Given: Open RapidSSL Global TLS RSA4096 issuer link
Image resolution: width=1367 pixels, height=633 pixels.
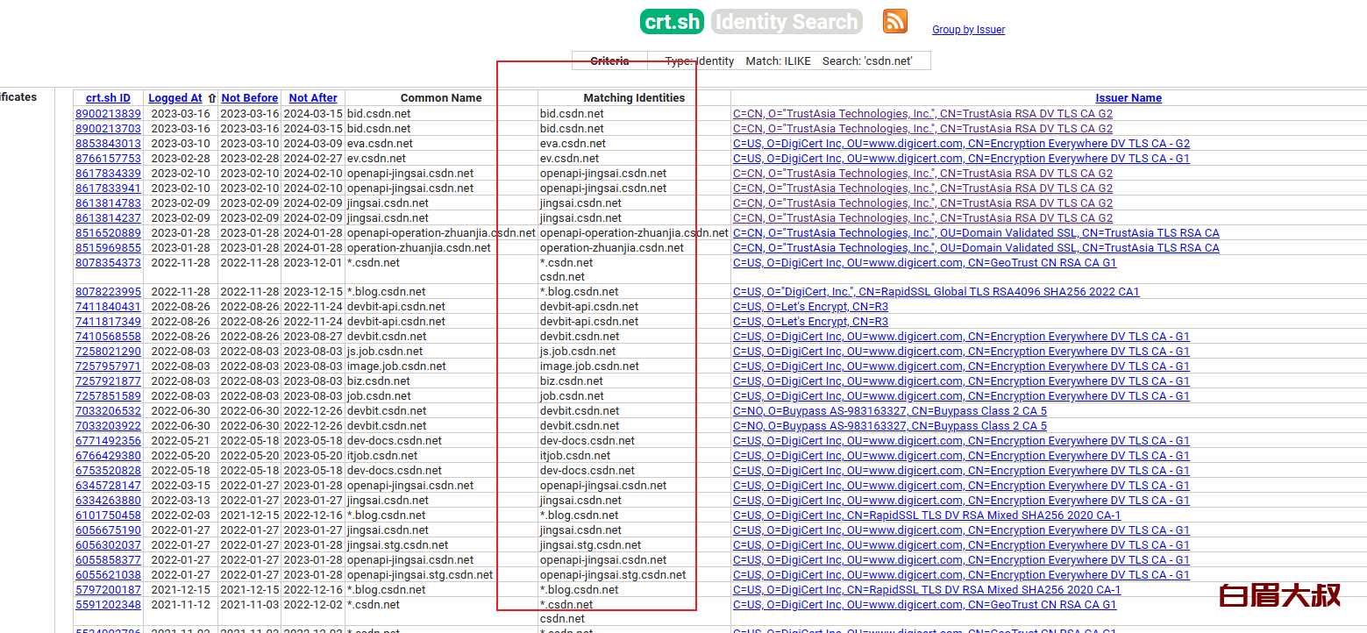Looking at the screenshot, I should [x=936, y=292].
